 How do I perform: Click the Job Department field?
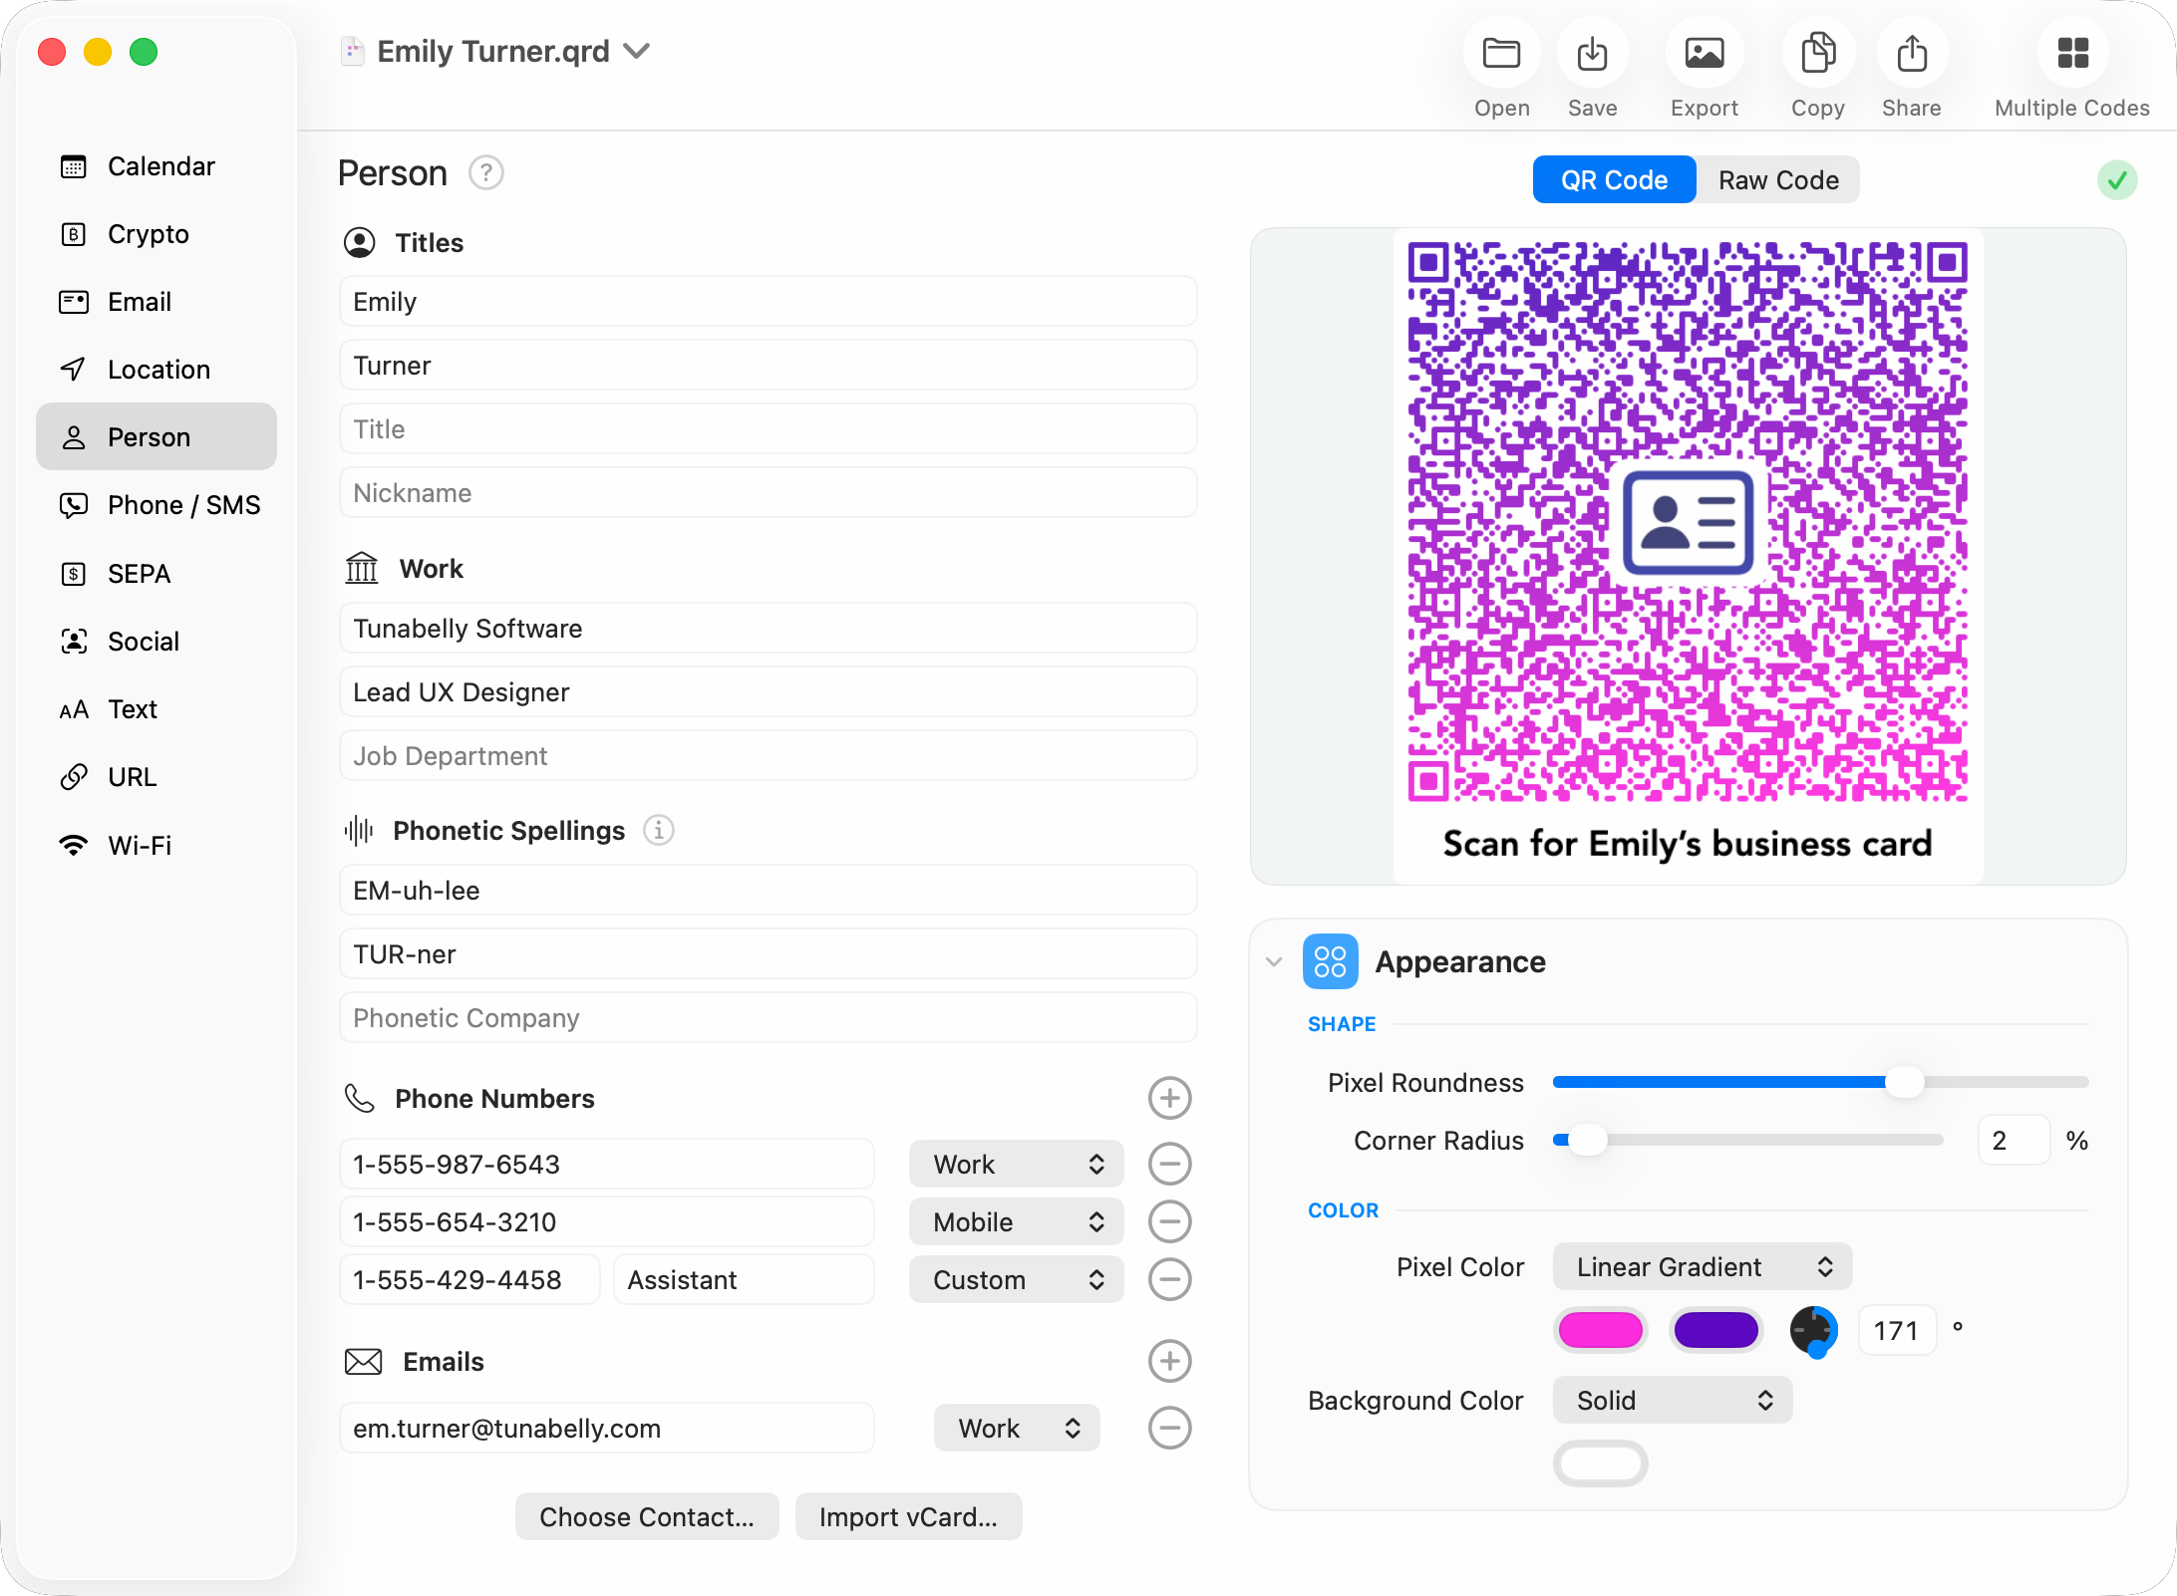coord(768,756)
